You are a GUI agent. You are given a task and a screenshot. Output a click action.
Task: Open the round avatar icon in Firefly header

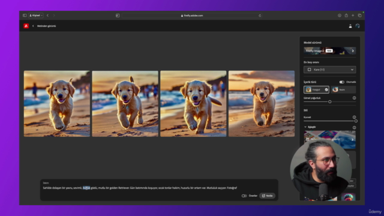(x=358, y=26)
